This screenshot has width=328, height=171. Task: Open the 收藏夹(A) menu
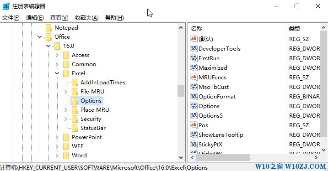87,18
